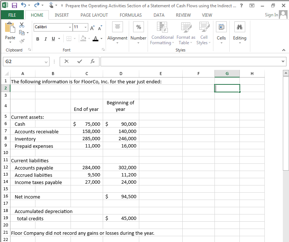
Task: Switch to the FORMULAS tab
Action: pyautogui.click(x=131, y=15)
